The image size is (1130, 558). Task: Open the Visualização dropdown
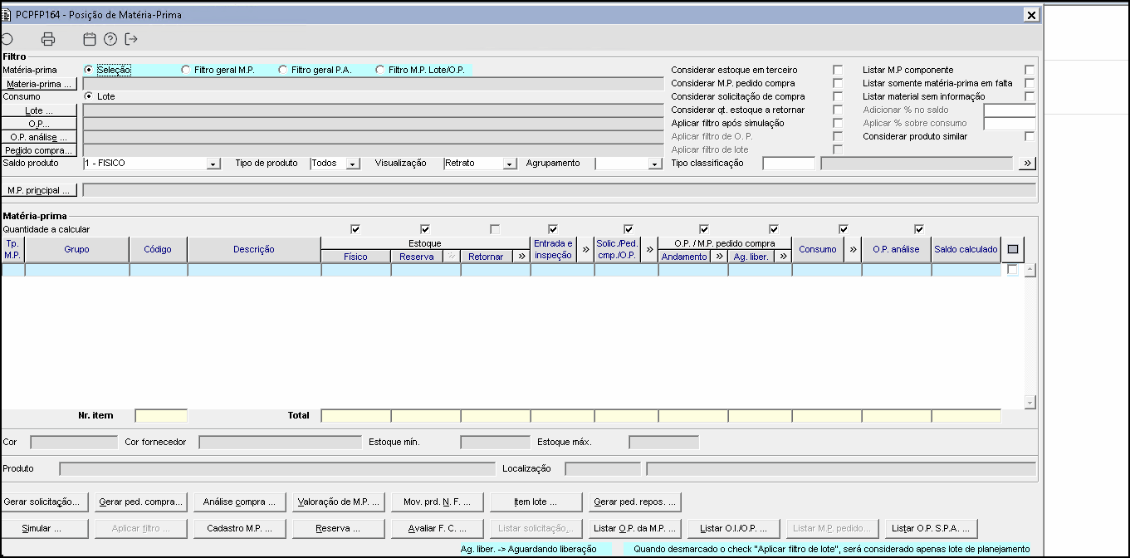510,164
